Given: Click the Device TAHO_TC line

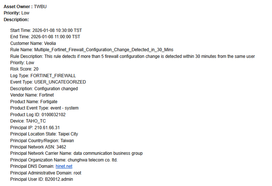Looking at the screenshot, I should point(28,121).
